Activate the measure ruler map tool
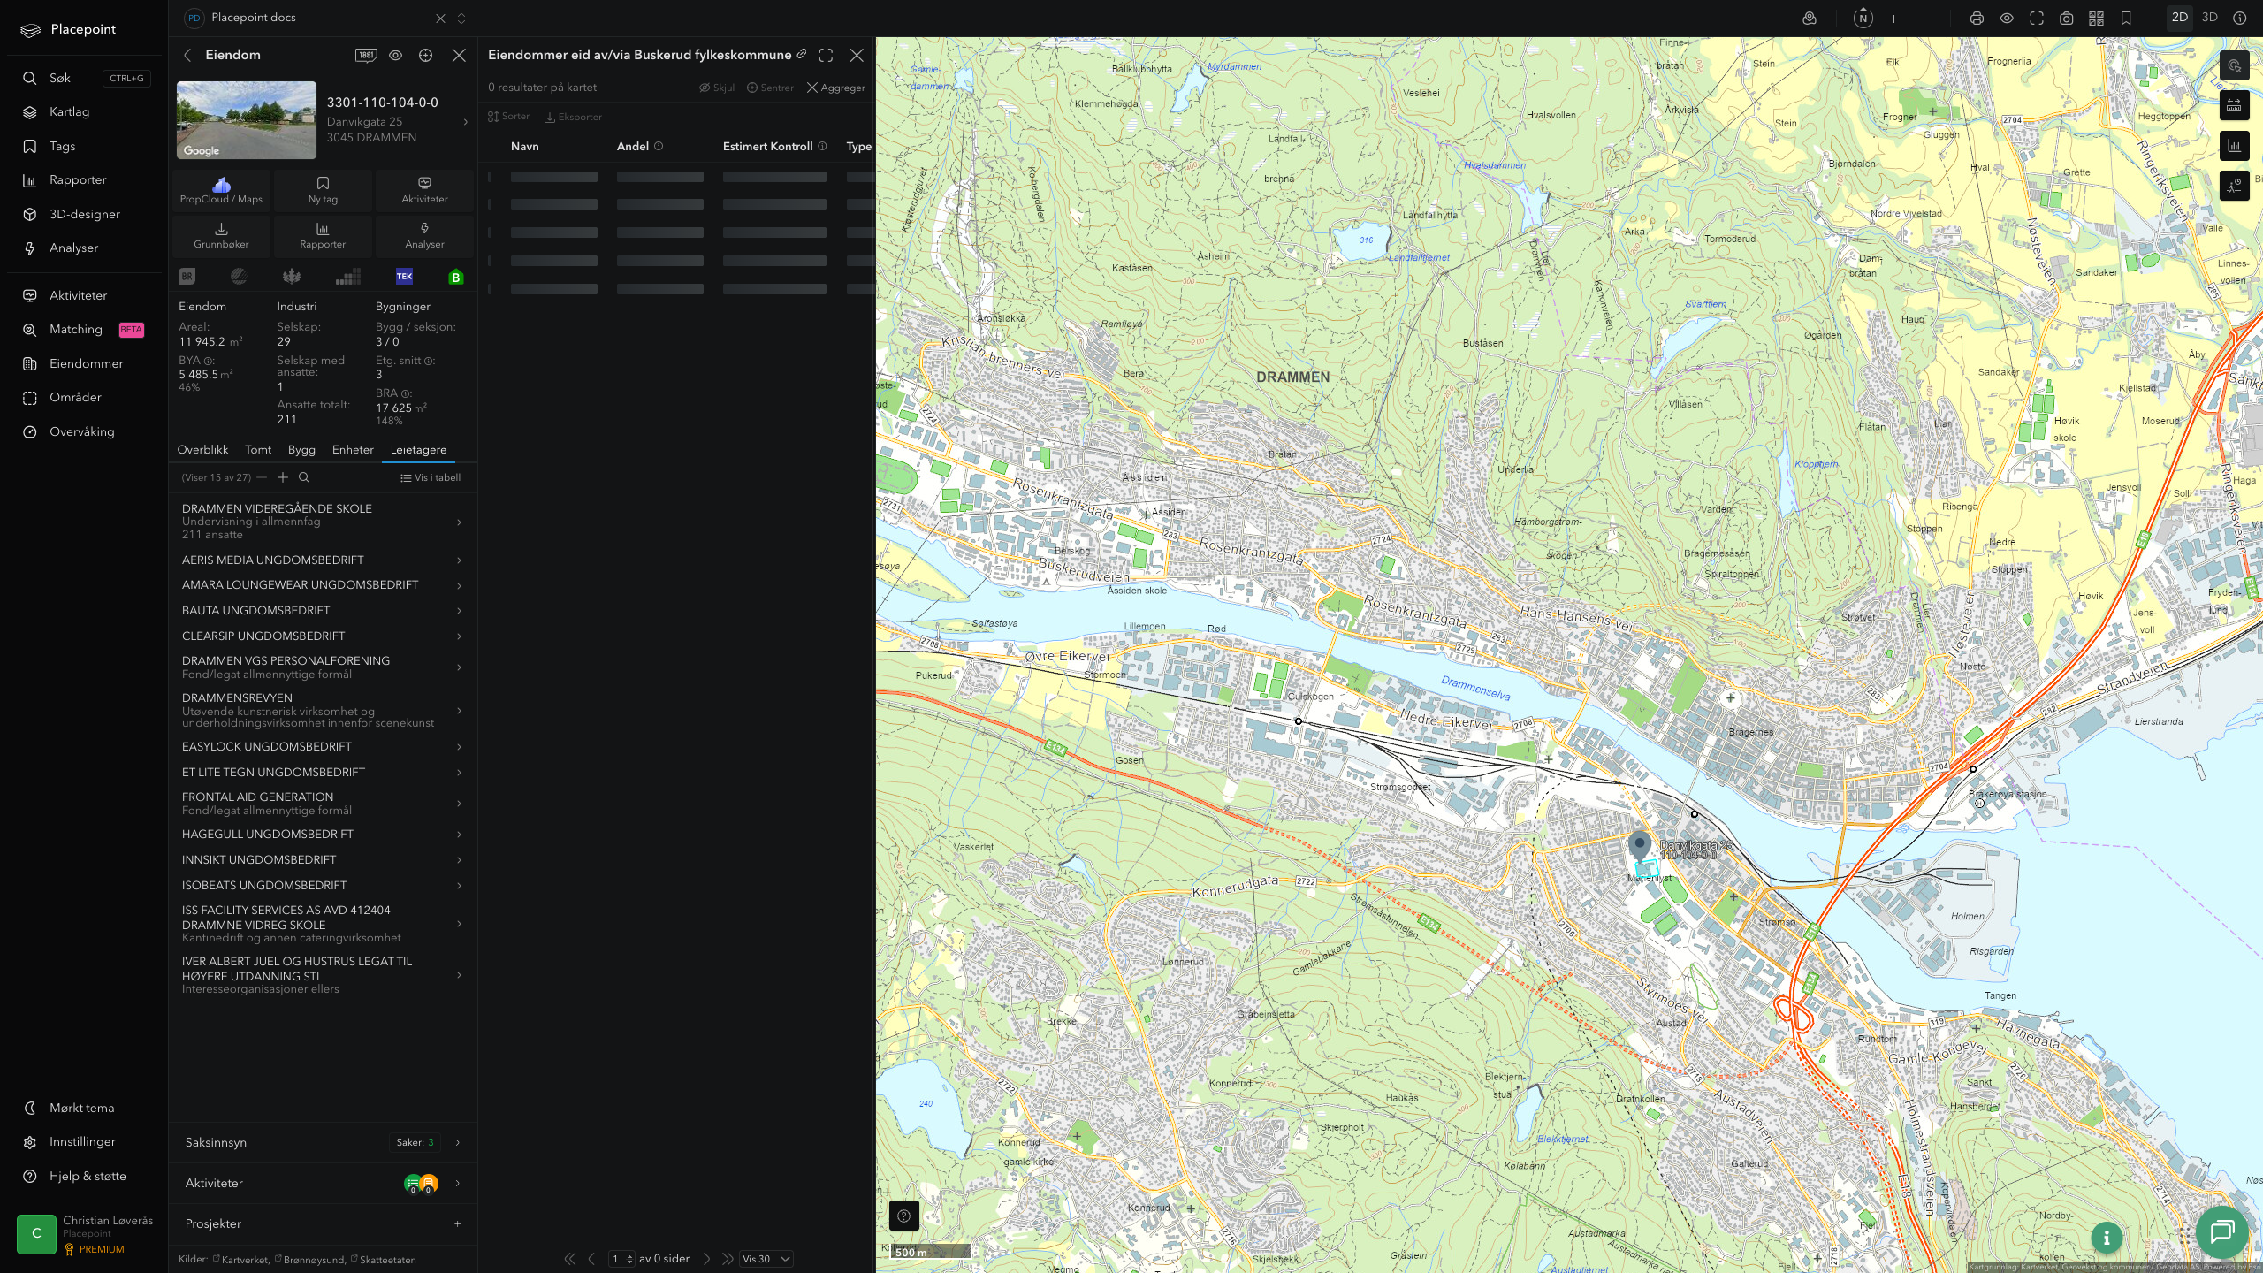2263x1273 pixels. coord(2234,105)
